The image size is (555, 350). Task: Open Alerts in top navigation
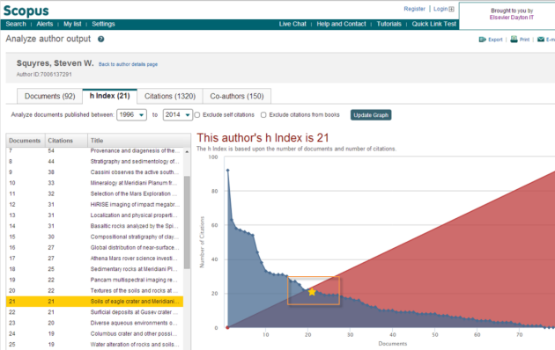coord(45,24)
